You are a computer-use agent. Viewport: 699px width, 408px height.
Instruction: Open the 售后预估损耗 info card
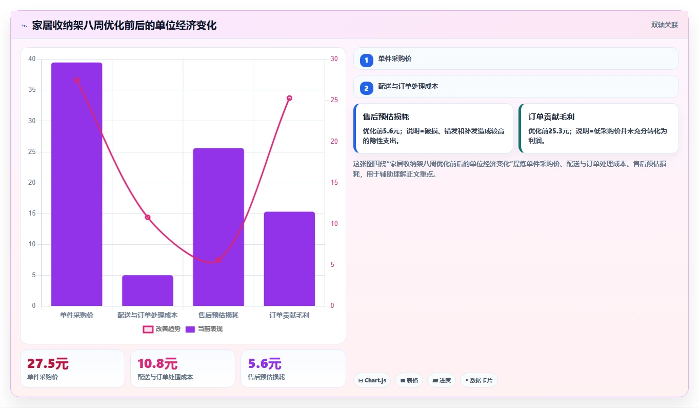tap(433, 128)
